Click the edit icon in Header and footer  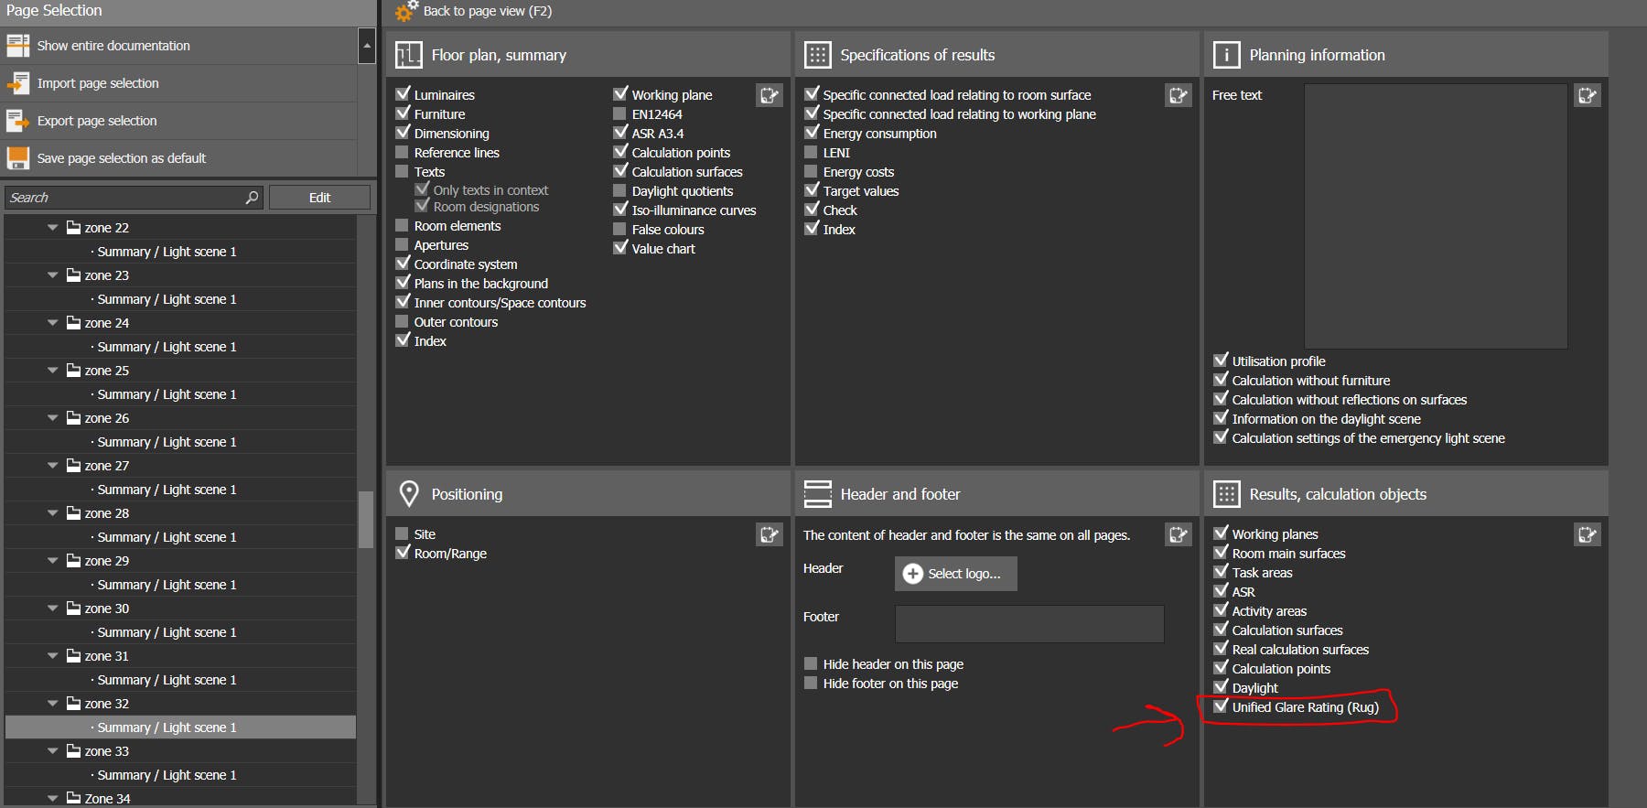coord(1179,534)
